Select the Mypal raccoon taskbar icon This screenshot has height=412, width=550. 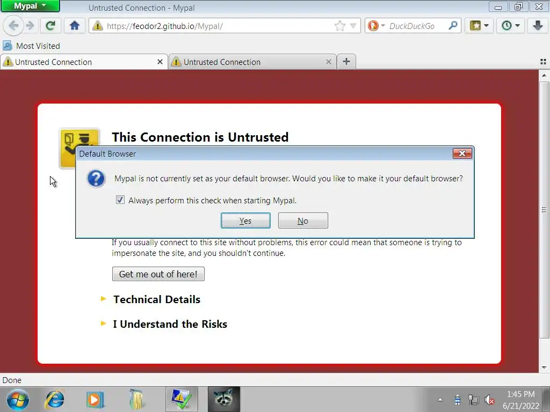coord(224,400)
